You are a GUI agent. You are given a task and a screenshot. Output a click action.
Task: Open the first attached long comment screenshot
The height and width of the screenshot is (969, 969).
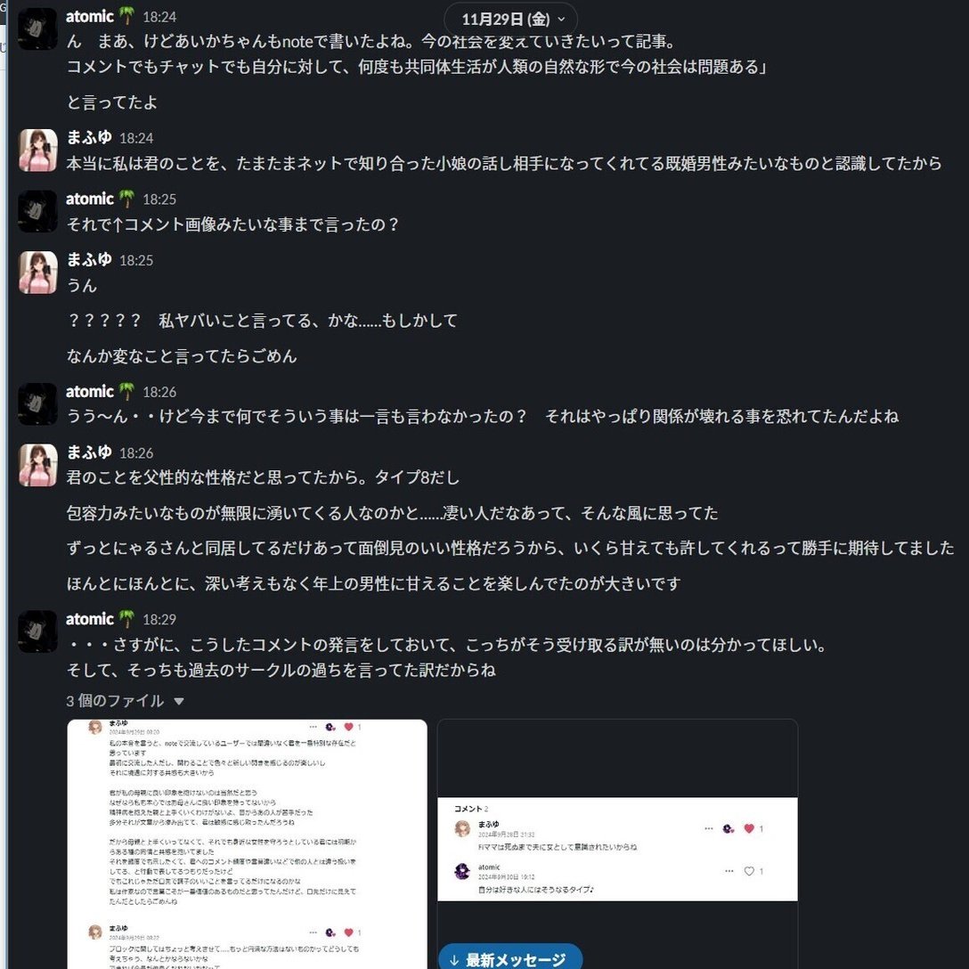247,843
